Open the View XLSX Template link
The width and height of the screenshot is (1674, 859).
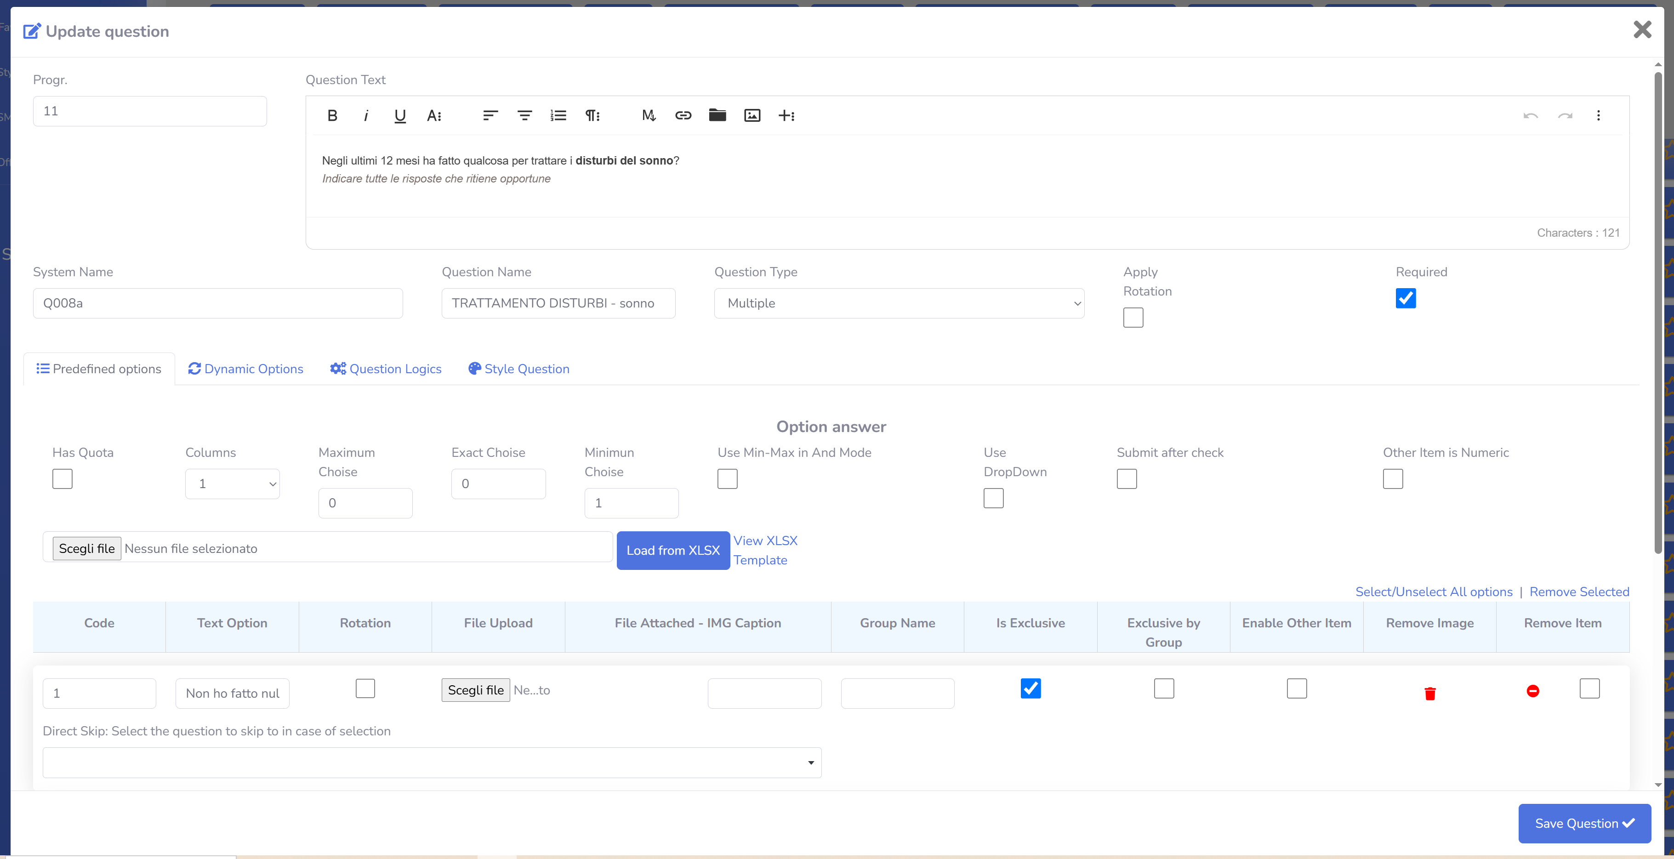coord(765,550)
